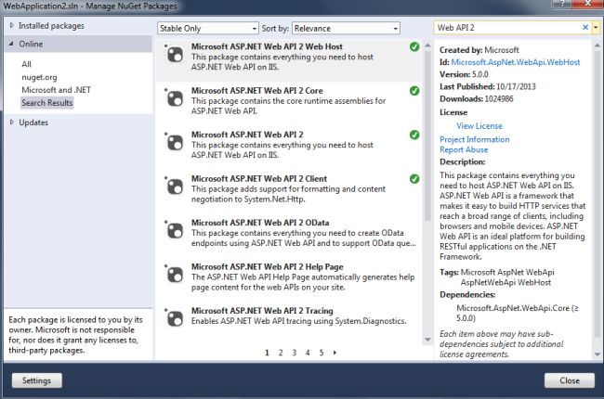
Task: Click the Downloads: 1024986 value
Action: click(x=499, y=99)
